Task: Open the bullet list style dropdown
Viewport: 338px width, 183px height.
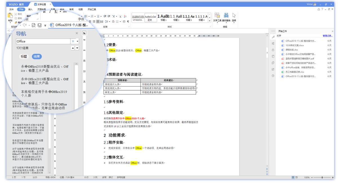Action: pos(90,16)
